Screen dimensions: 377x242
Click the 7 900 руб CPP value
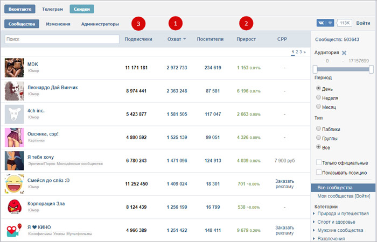(285, 161)
